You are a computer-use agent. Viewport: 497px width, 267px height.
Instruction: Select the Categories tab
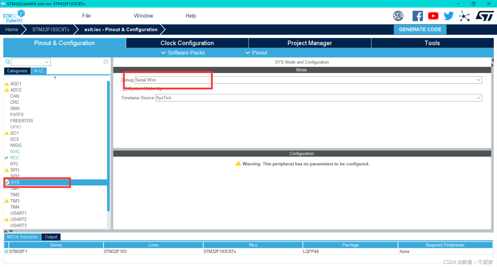coord(17,71)
